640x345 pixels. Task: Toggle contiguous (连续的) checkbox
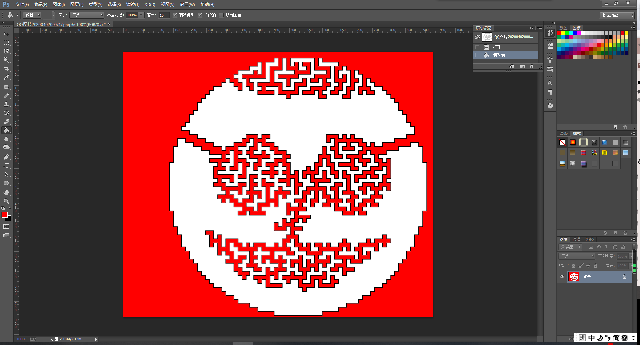pyautogui.click(x=200, y=15)
